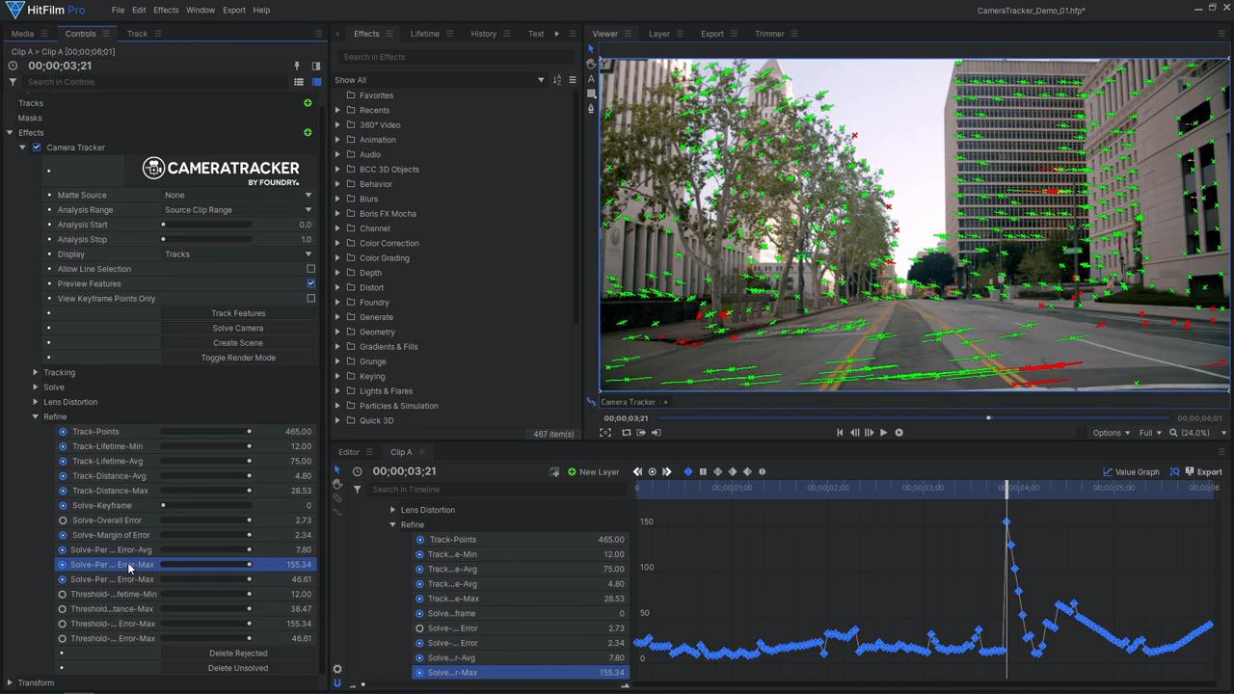Click the filter icon beside Search in Timeline
The height and width of the screenshot is (694, 1234).
click(x=357, y=489)
